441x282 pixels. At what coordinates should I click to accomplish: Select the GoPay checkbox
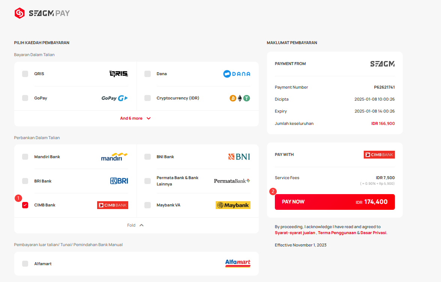pos(25,98)
